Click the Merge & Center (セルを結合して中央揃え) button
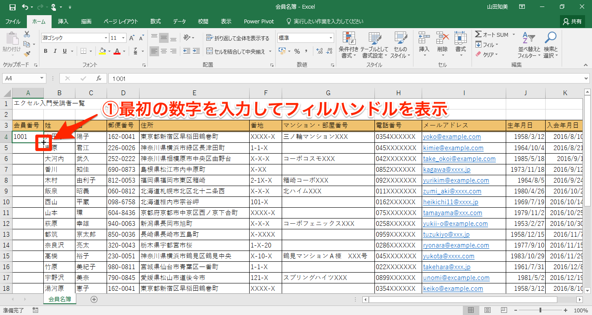Image resolution: width=592 pixels, height=315 pixels. (236, 51)
